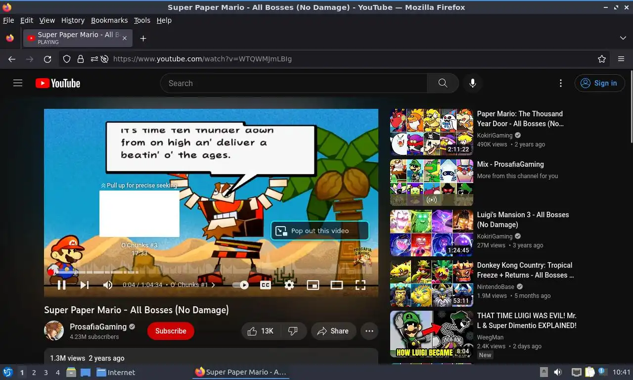The image size is (633, 380).
Task: Open Paper Mario Thousand Year Door thumbnail
Action: (431, 132)
